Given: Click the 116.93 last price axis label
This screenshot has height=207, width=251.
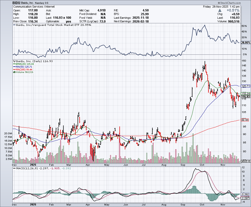Looking at the screenshot, I should tap(245, 97).
